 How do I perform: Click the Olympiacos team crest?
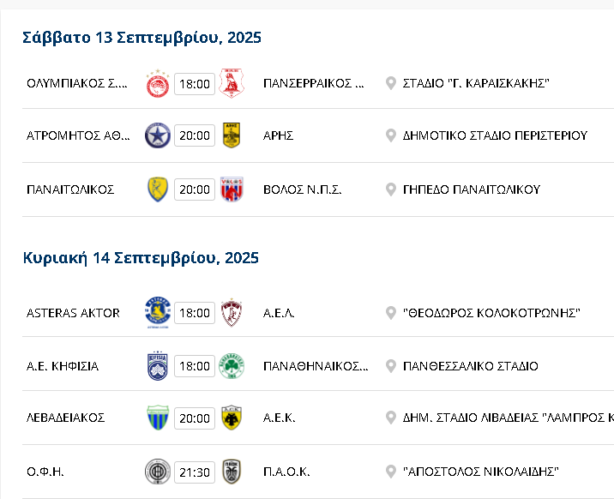[x=158, y=83]
